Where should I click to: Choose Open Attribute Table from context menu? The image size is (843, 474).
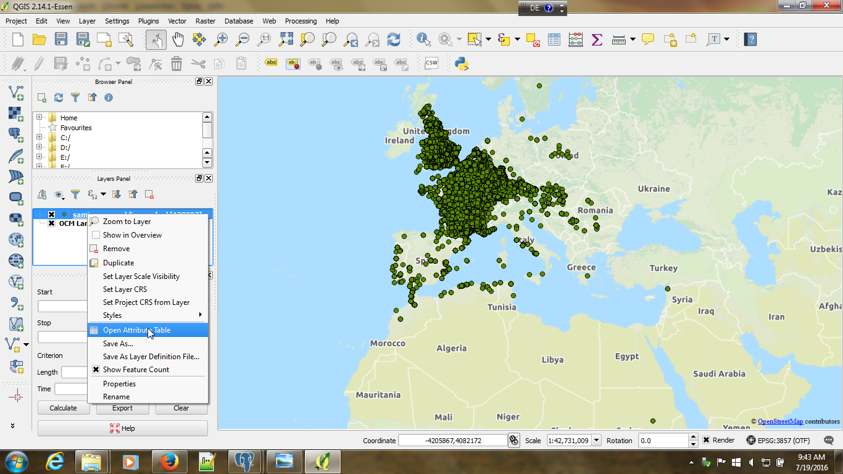[x=147, y=330]
